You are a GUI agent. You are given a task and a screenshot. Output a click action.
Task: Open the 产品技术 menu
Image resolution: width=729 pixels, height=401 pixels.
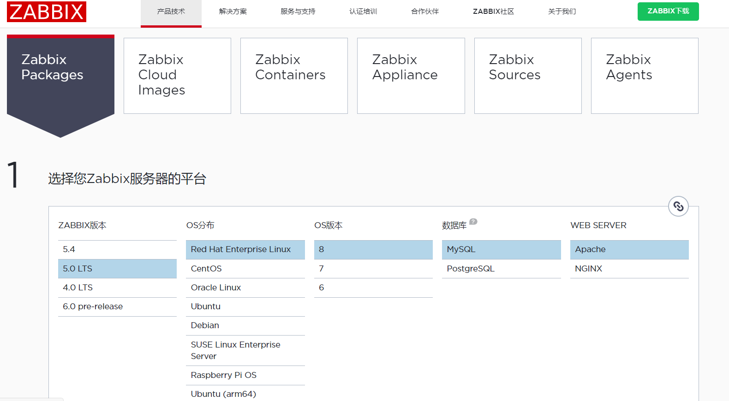pyautogui.click(x=171, y=12)
